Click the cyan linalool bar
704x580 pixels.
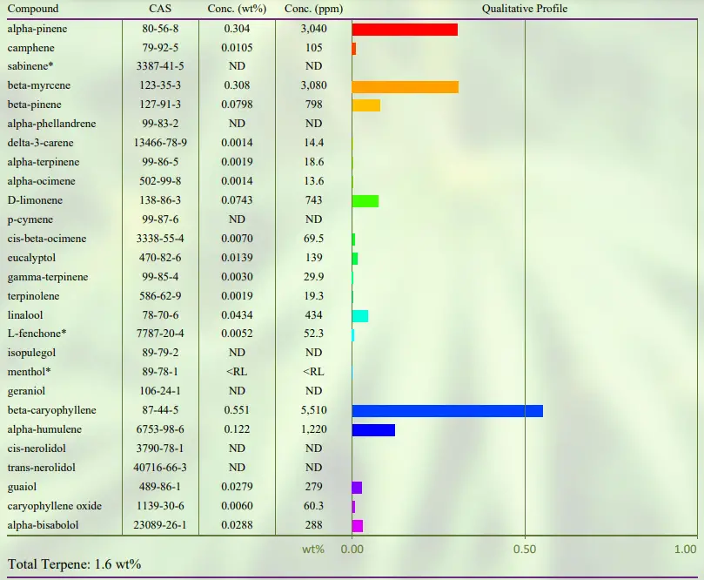point(360,316)
